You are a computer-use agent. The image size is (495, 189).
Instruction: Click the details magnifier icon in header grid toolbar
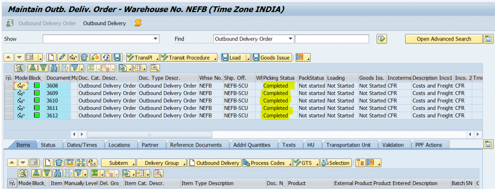(19, 67)
